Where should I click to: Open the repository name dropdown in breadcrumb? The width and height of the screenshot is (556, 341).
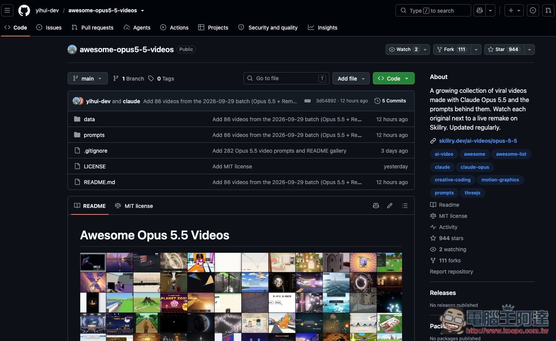[x=142, y=11]
